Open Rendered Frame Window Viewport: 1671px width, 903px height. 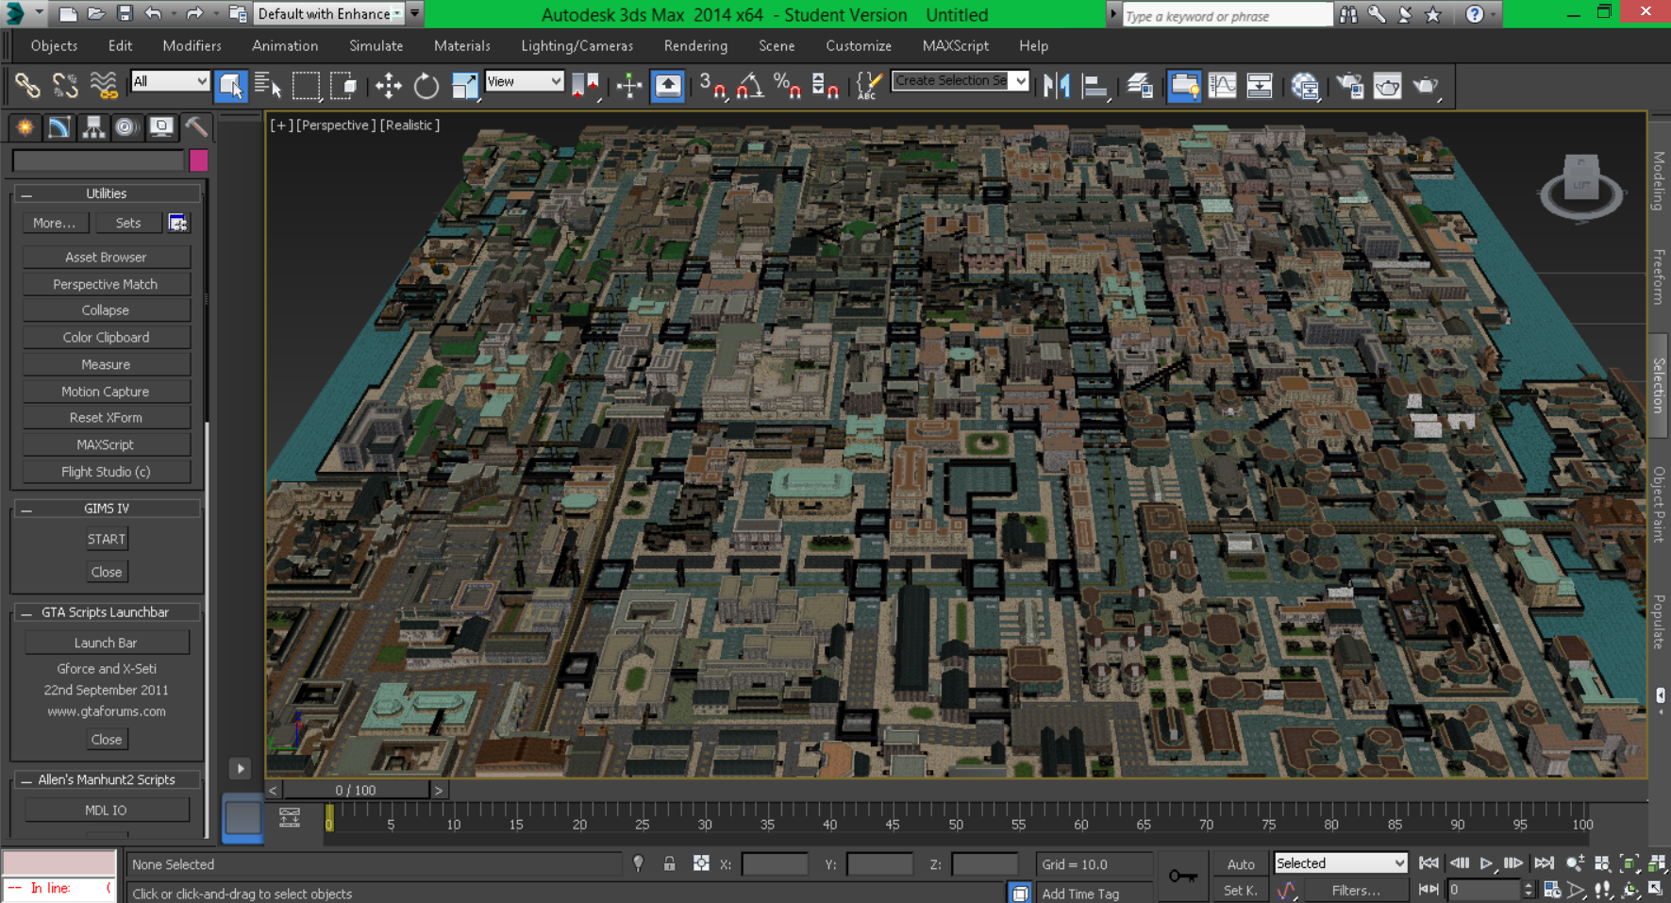(1387, 86)
